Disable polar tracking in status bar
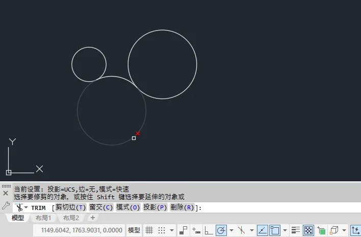This screenshot has height=237, width=361. pyautogui.click(x=221, y=230)
